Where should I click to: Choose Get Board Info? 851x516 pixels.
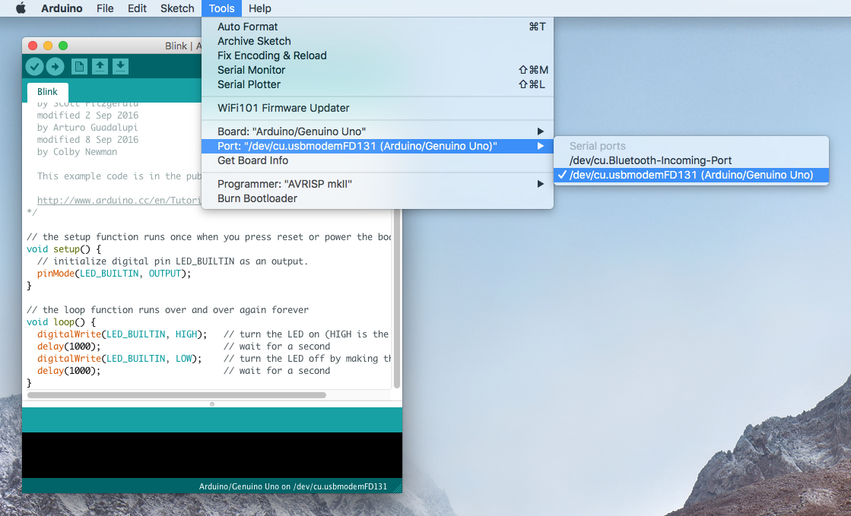pyautogui.click(x=377, y=160)
